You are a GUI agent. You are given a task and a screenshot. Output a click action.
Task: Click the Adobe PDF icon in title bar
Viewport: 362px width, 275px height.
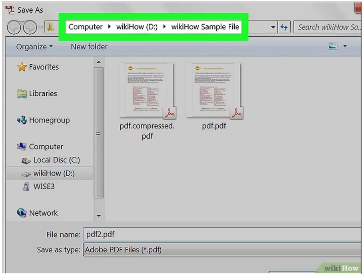coord(10,10)
